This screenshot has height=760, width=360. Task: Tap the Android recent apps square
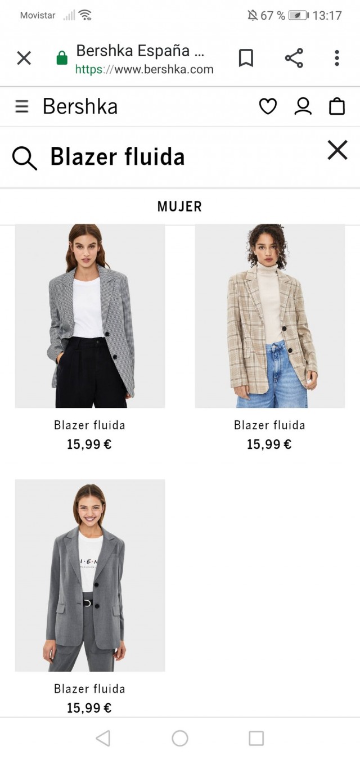256,739
